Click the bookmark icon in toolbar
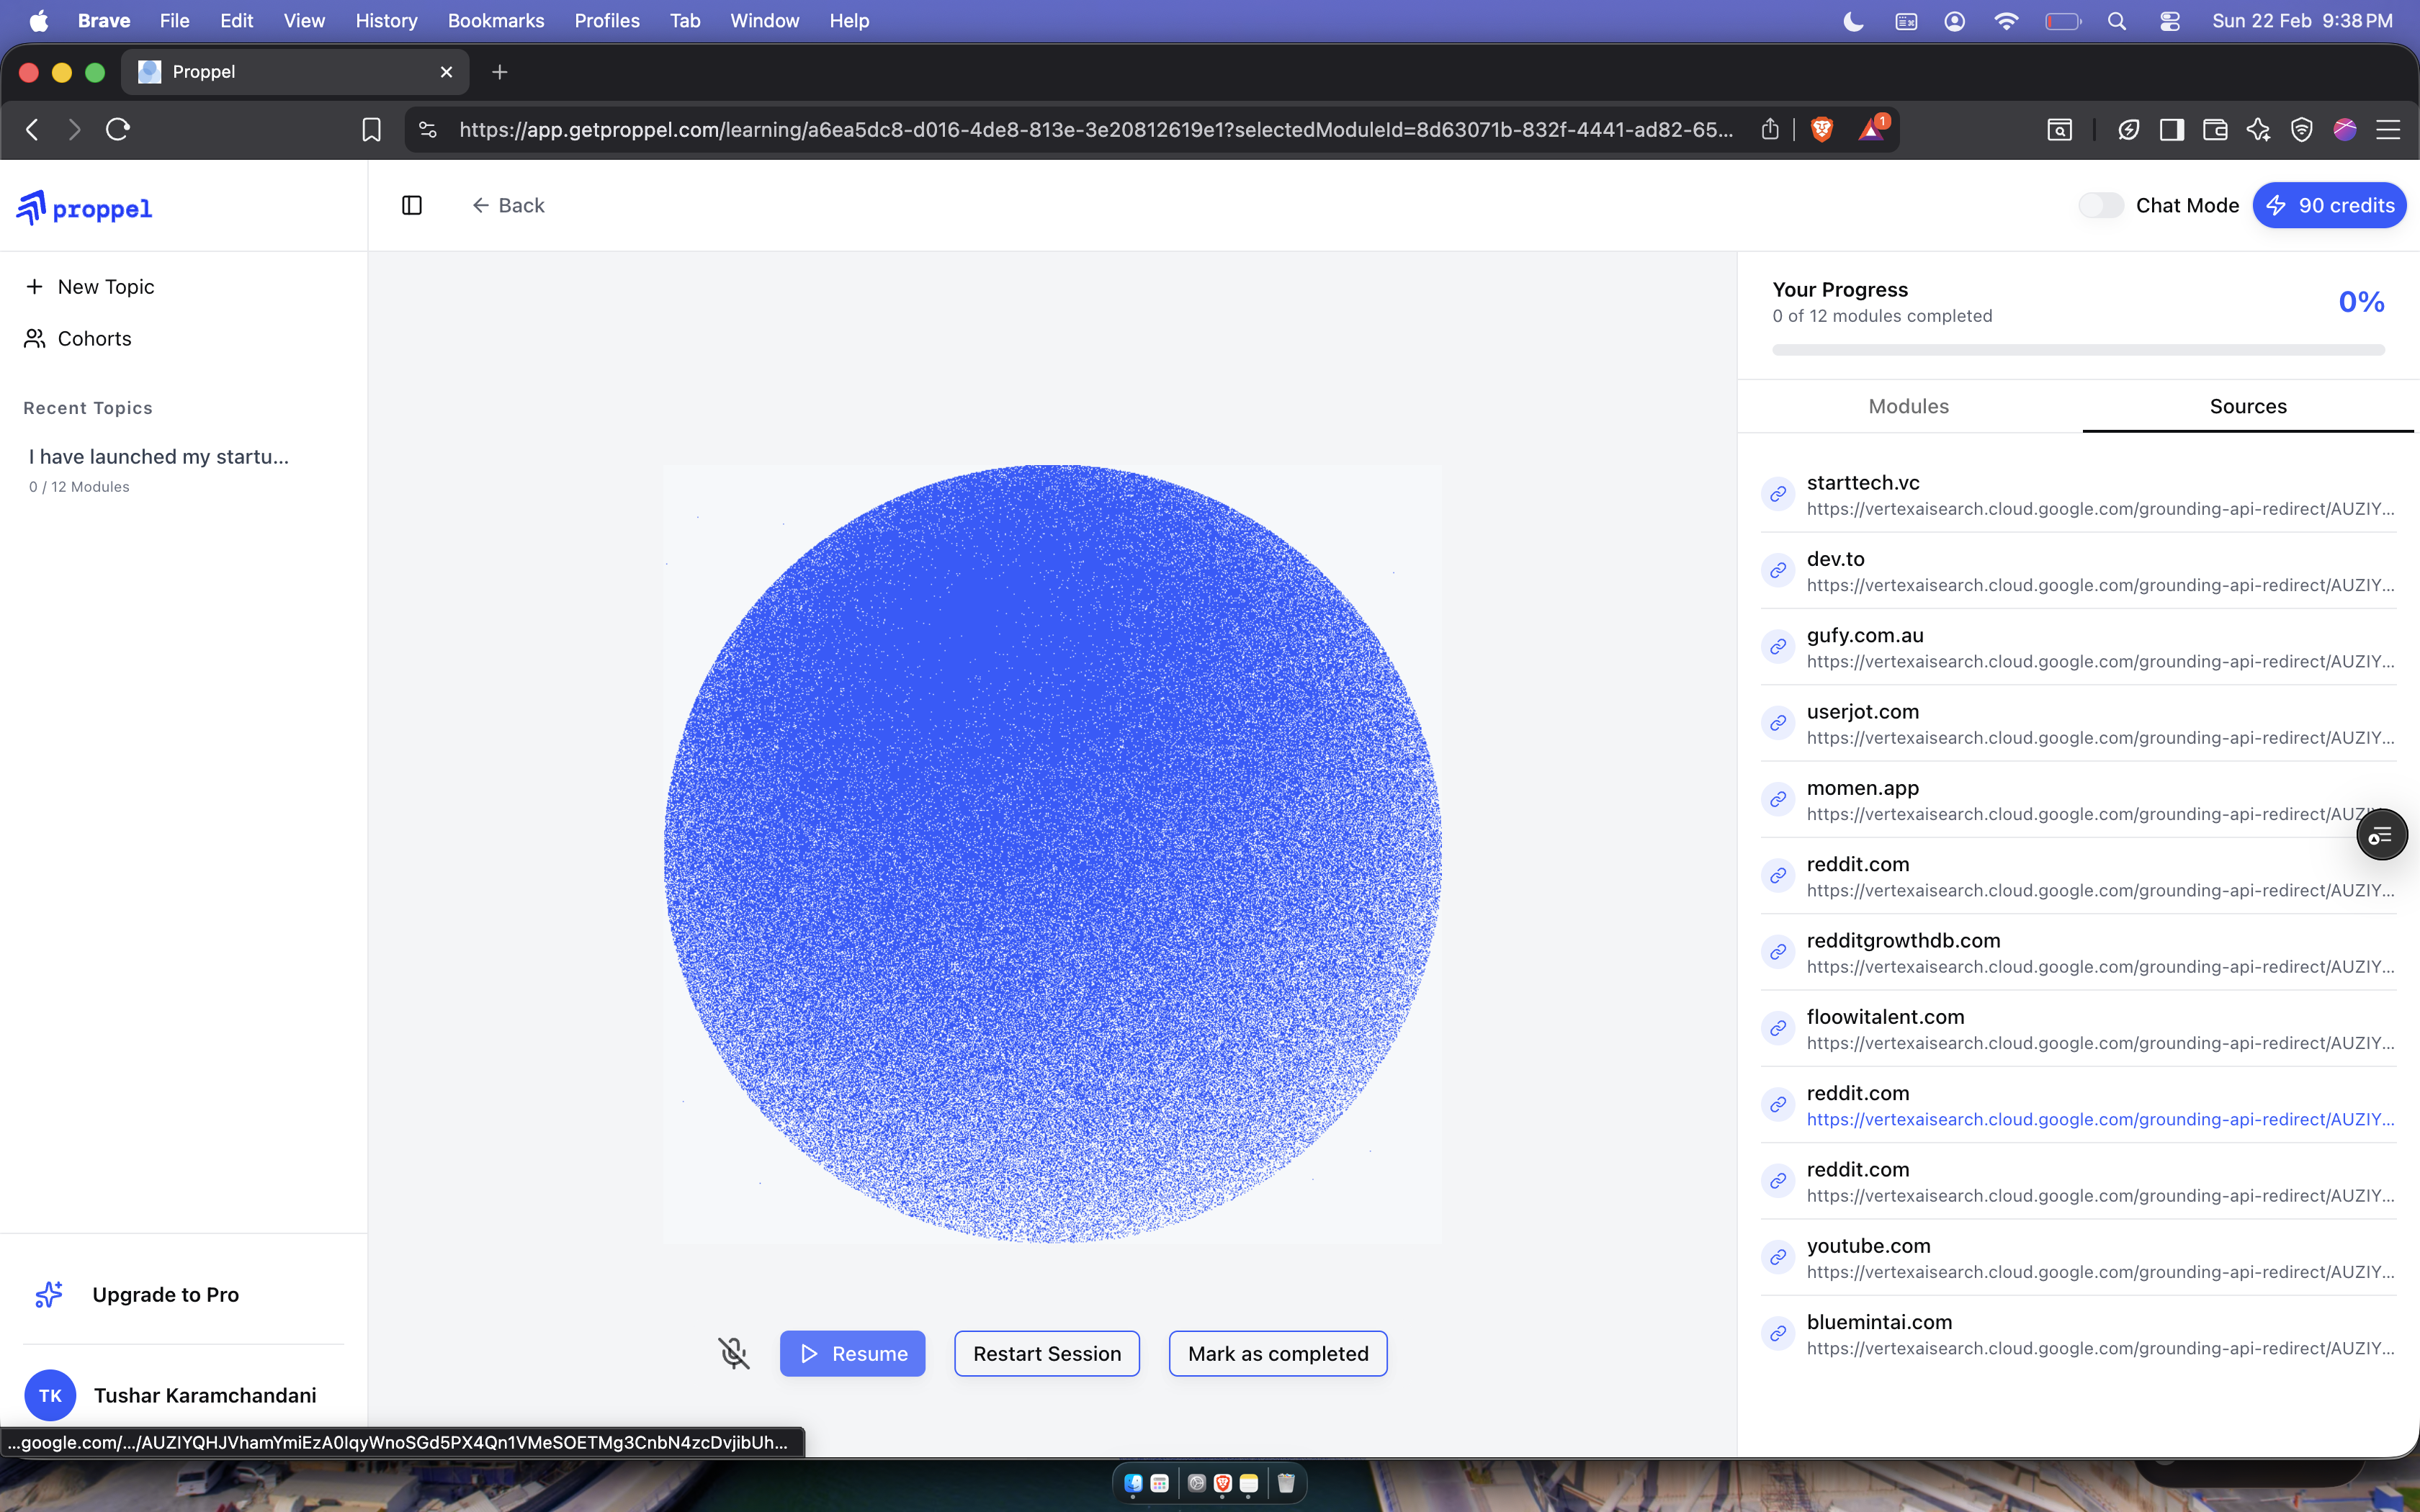The image size is (2420, 1512). (x=371, y=129)
